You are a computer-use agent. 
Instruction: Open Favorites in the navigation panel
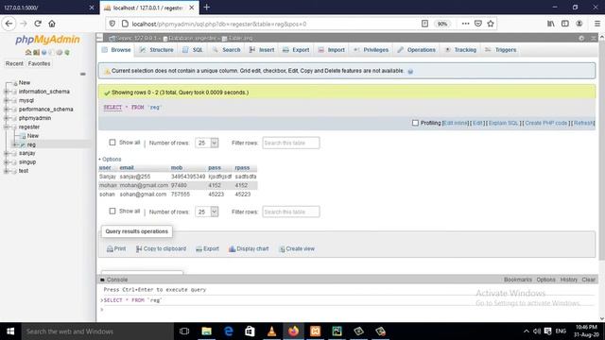coord(39,63)
